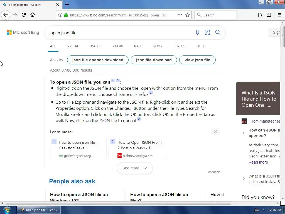Click the scrollbar down arrow

[282, 198]
